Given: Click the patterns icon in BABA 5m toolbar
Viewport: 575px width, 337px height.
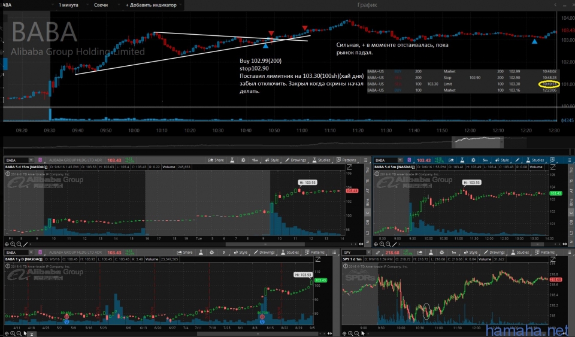Looking at the screenshot, I should 552,160.
